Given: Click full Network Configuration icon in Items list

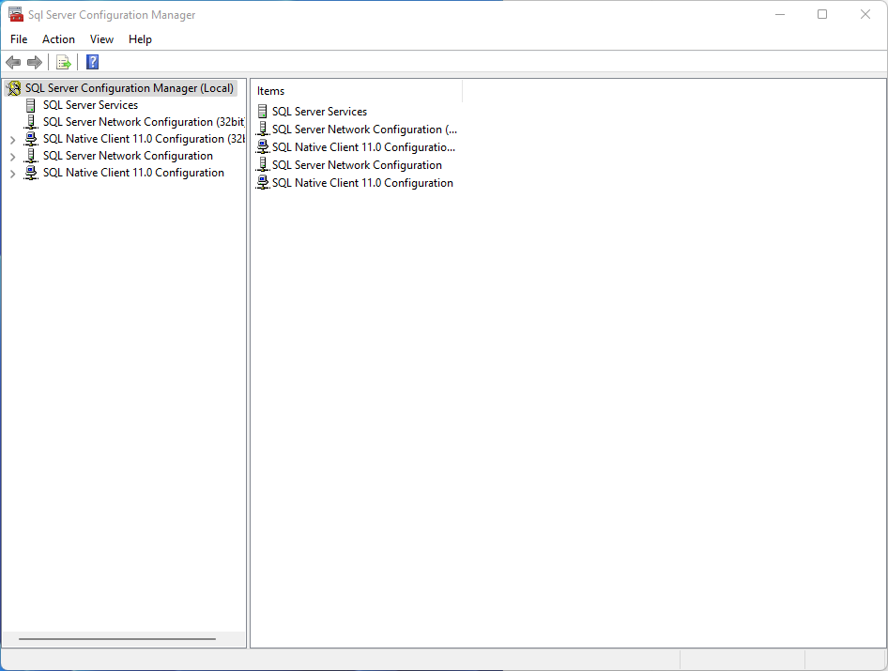Looking at the screenshot, I should (x=262, y=165).
